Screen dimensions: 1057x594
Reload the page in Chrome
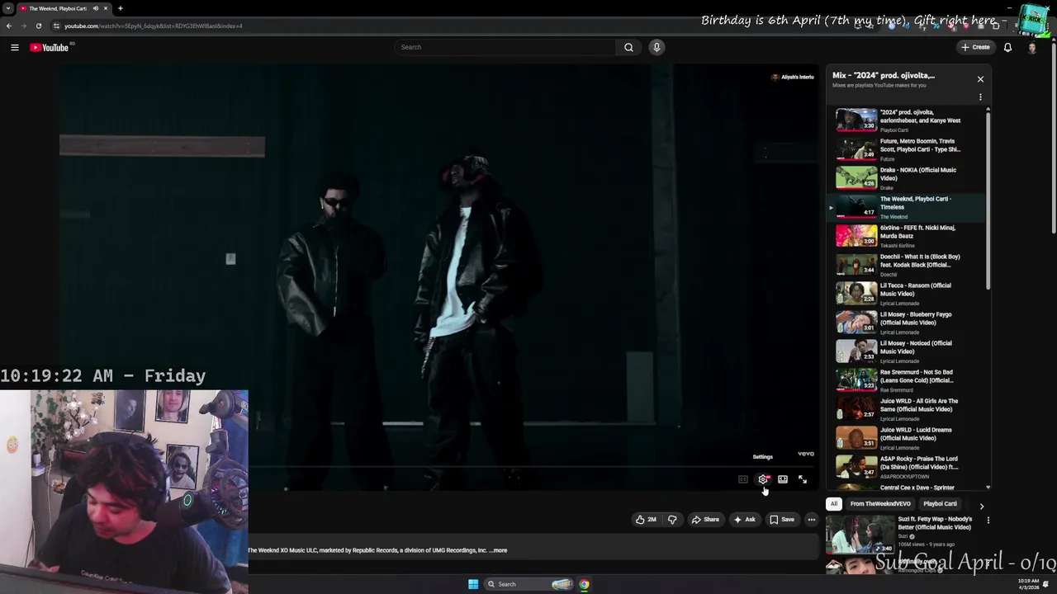(x=39, y=26)
